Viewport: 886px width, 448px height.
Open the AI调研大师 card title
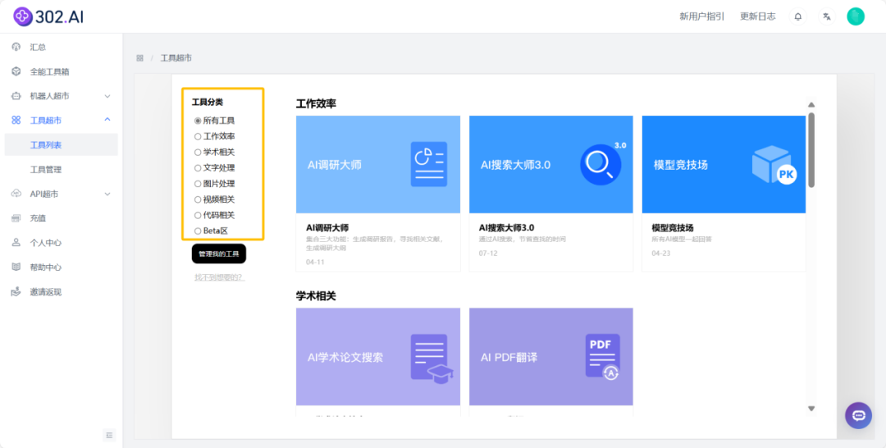coord(327,227)
